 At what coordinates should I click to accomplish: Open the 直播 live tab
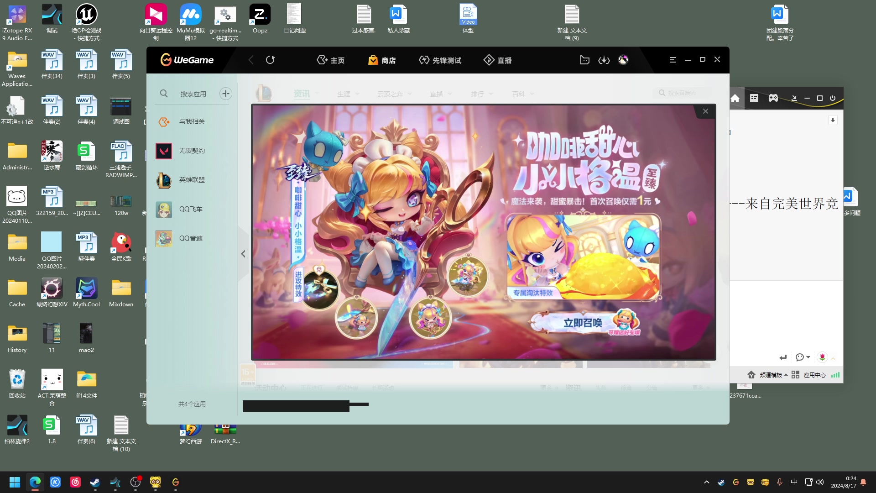click(498, 60)
